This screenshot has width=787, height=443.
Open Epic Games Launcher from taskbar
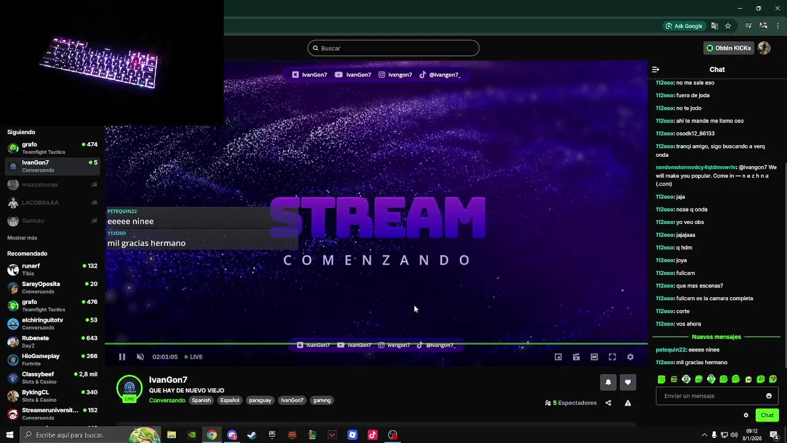pos(272,435)
